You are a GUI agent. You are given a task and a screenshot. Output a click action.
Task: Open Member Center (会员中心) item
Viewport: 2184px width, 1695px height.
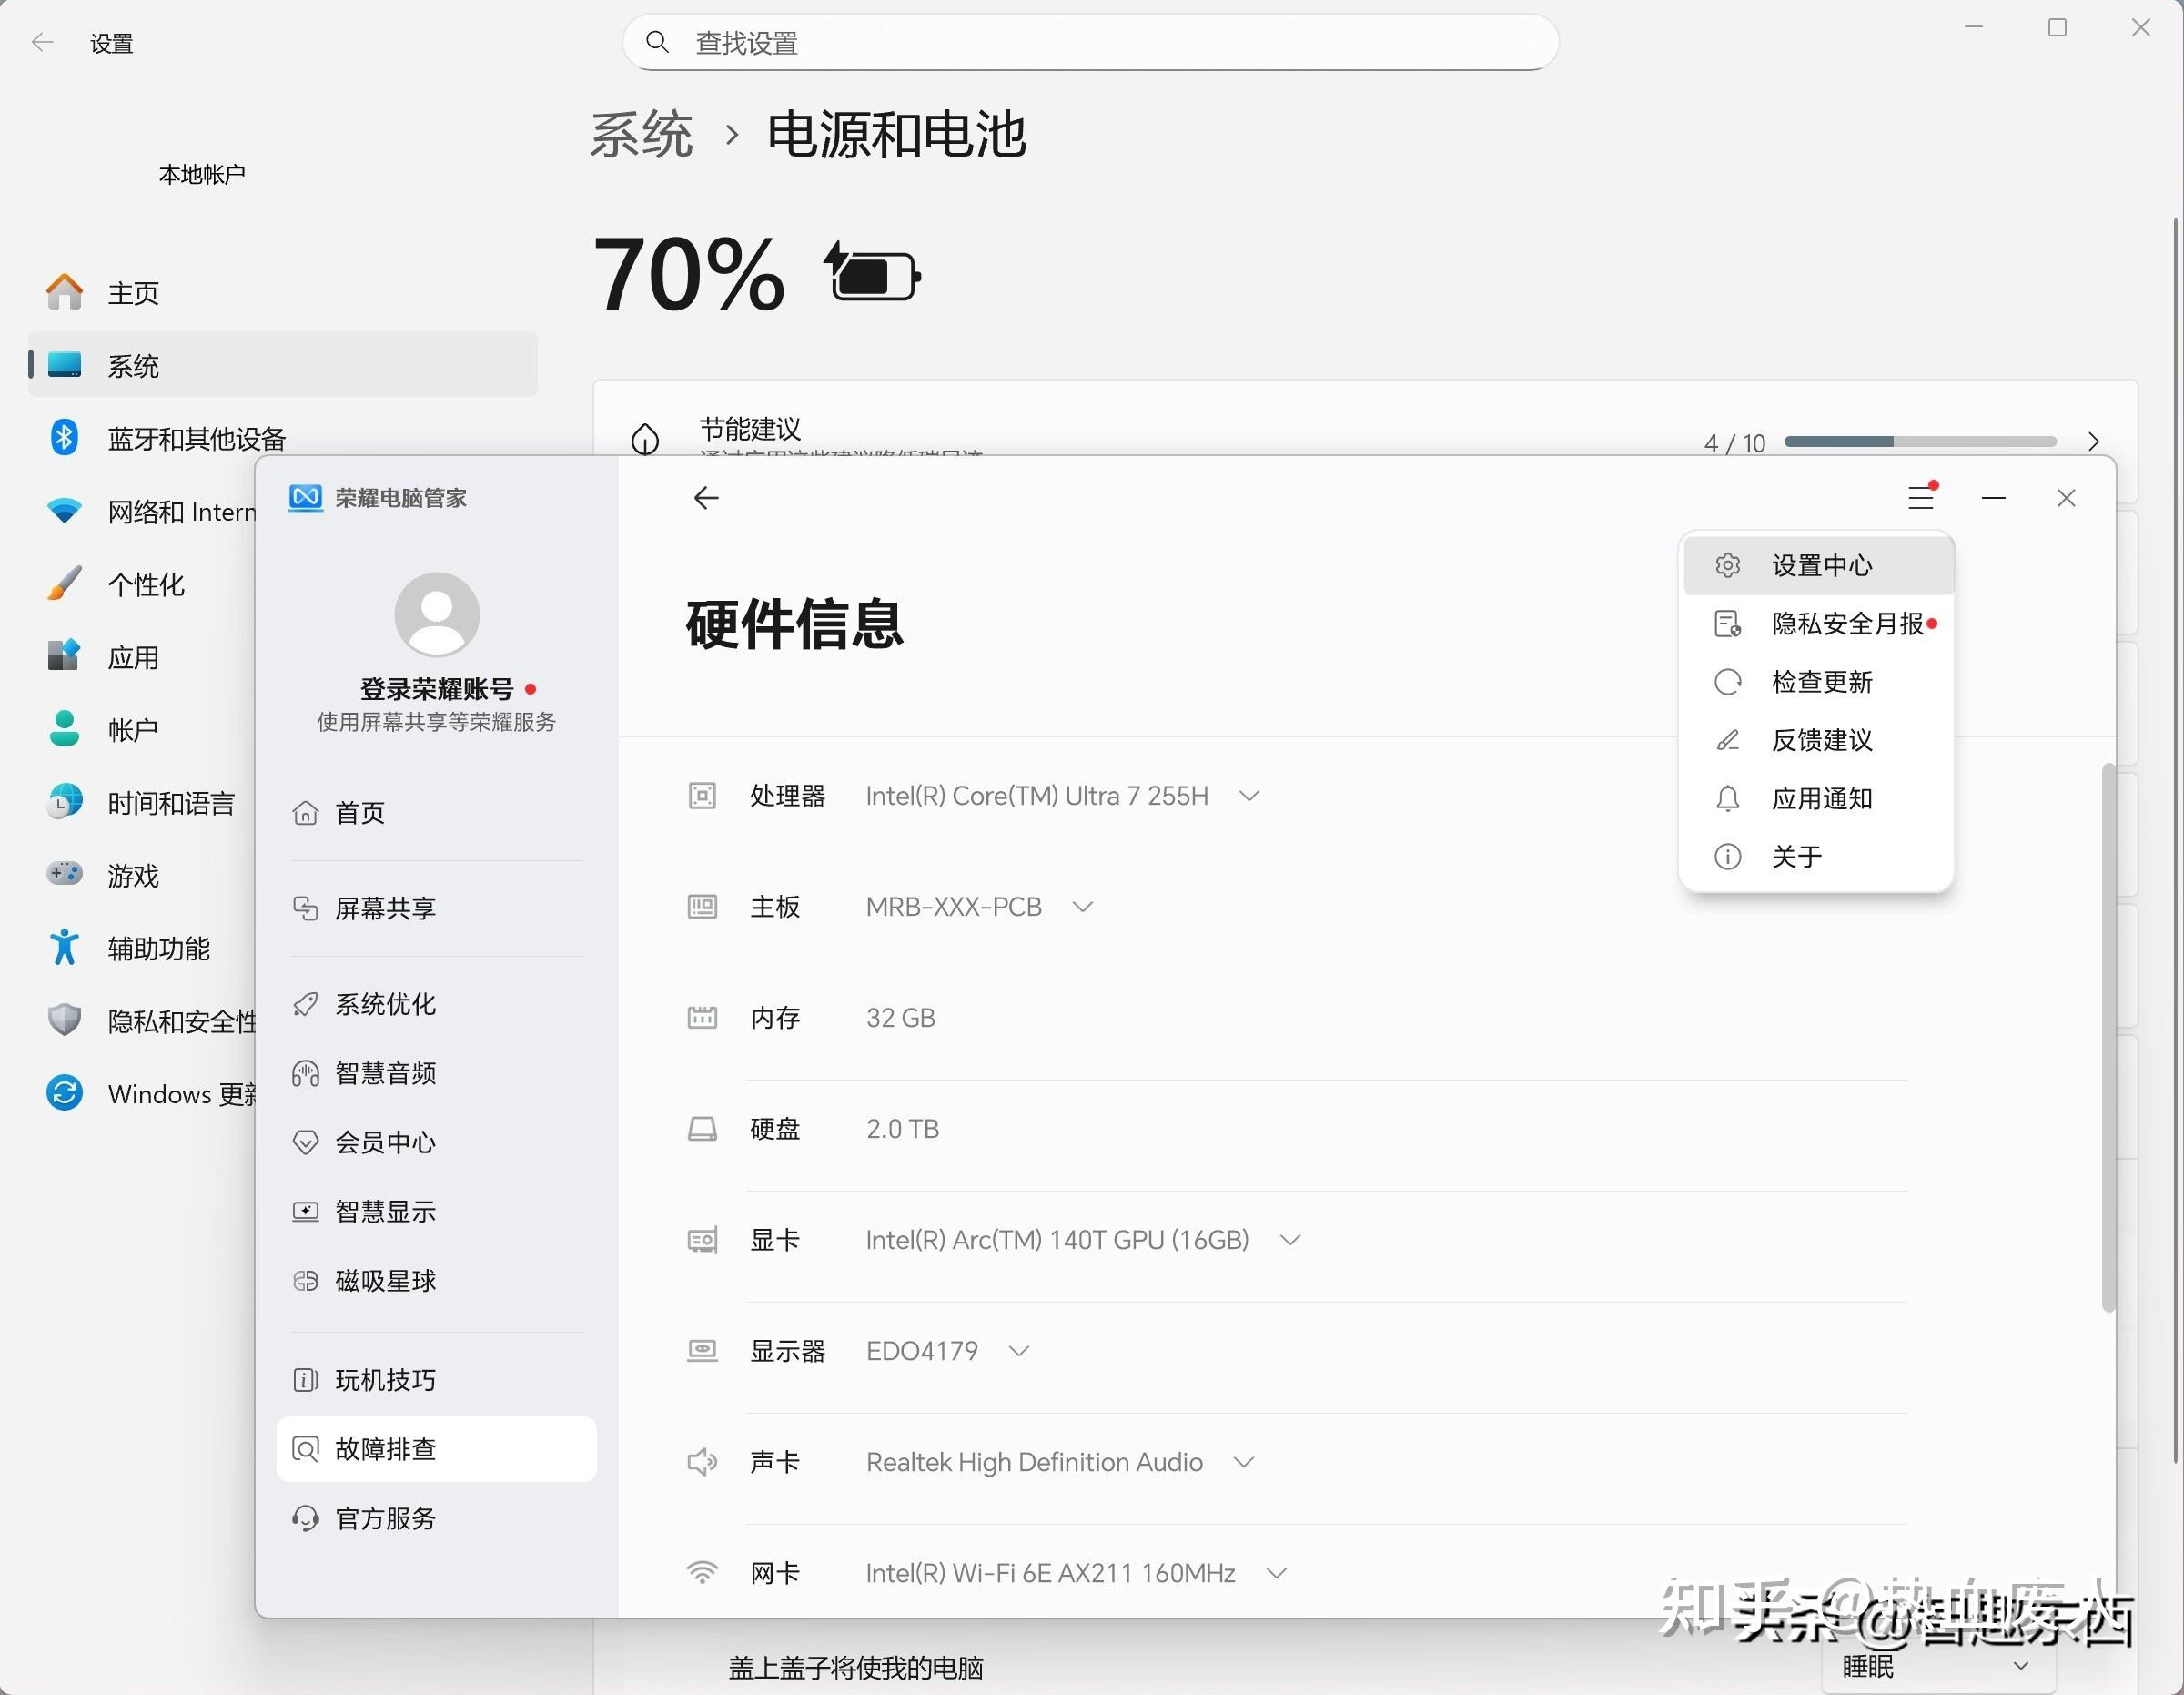click(385, 1142)
